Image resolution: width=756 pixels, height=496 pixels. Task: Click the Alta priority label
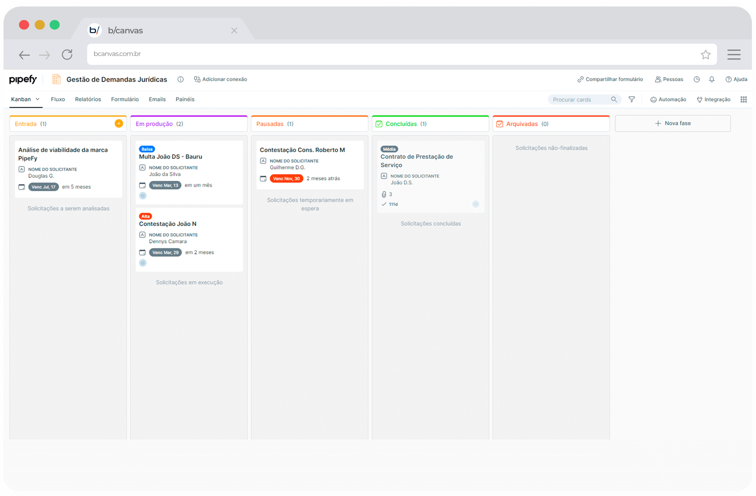[x=145, y=216]
